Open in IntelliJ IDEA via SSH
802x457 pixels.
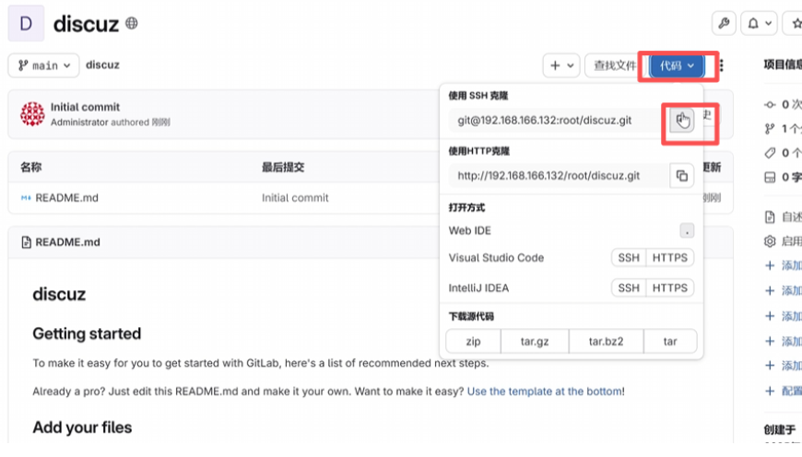click(x=629, y=287)
